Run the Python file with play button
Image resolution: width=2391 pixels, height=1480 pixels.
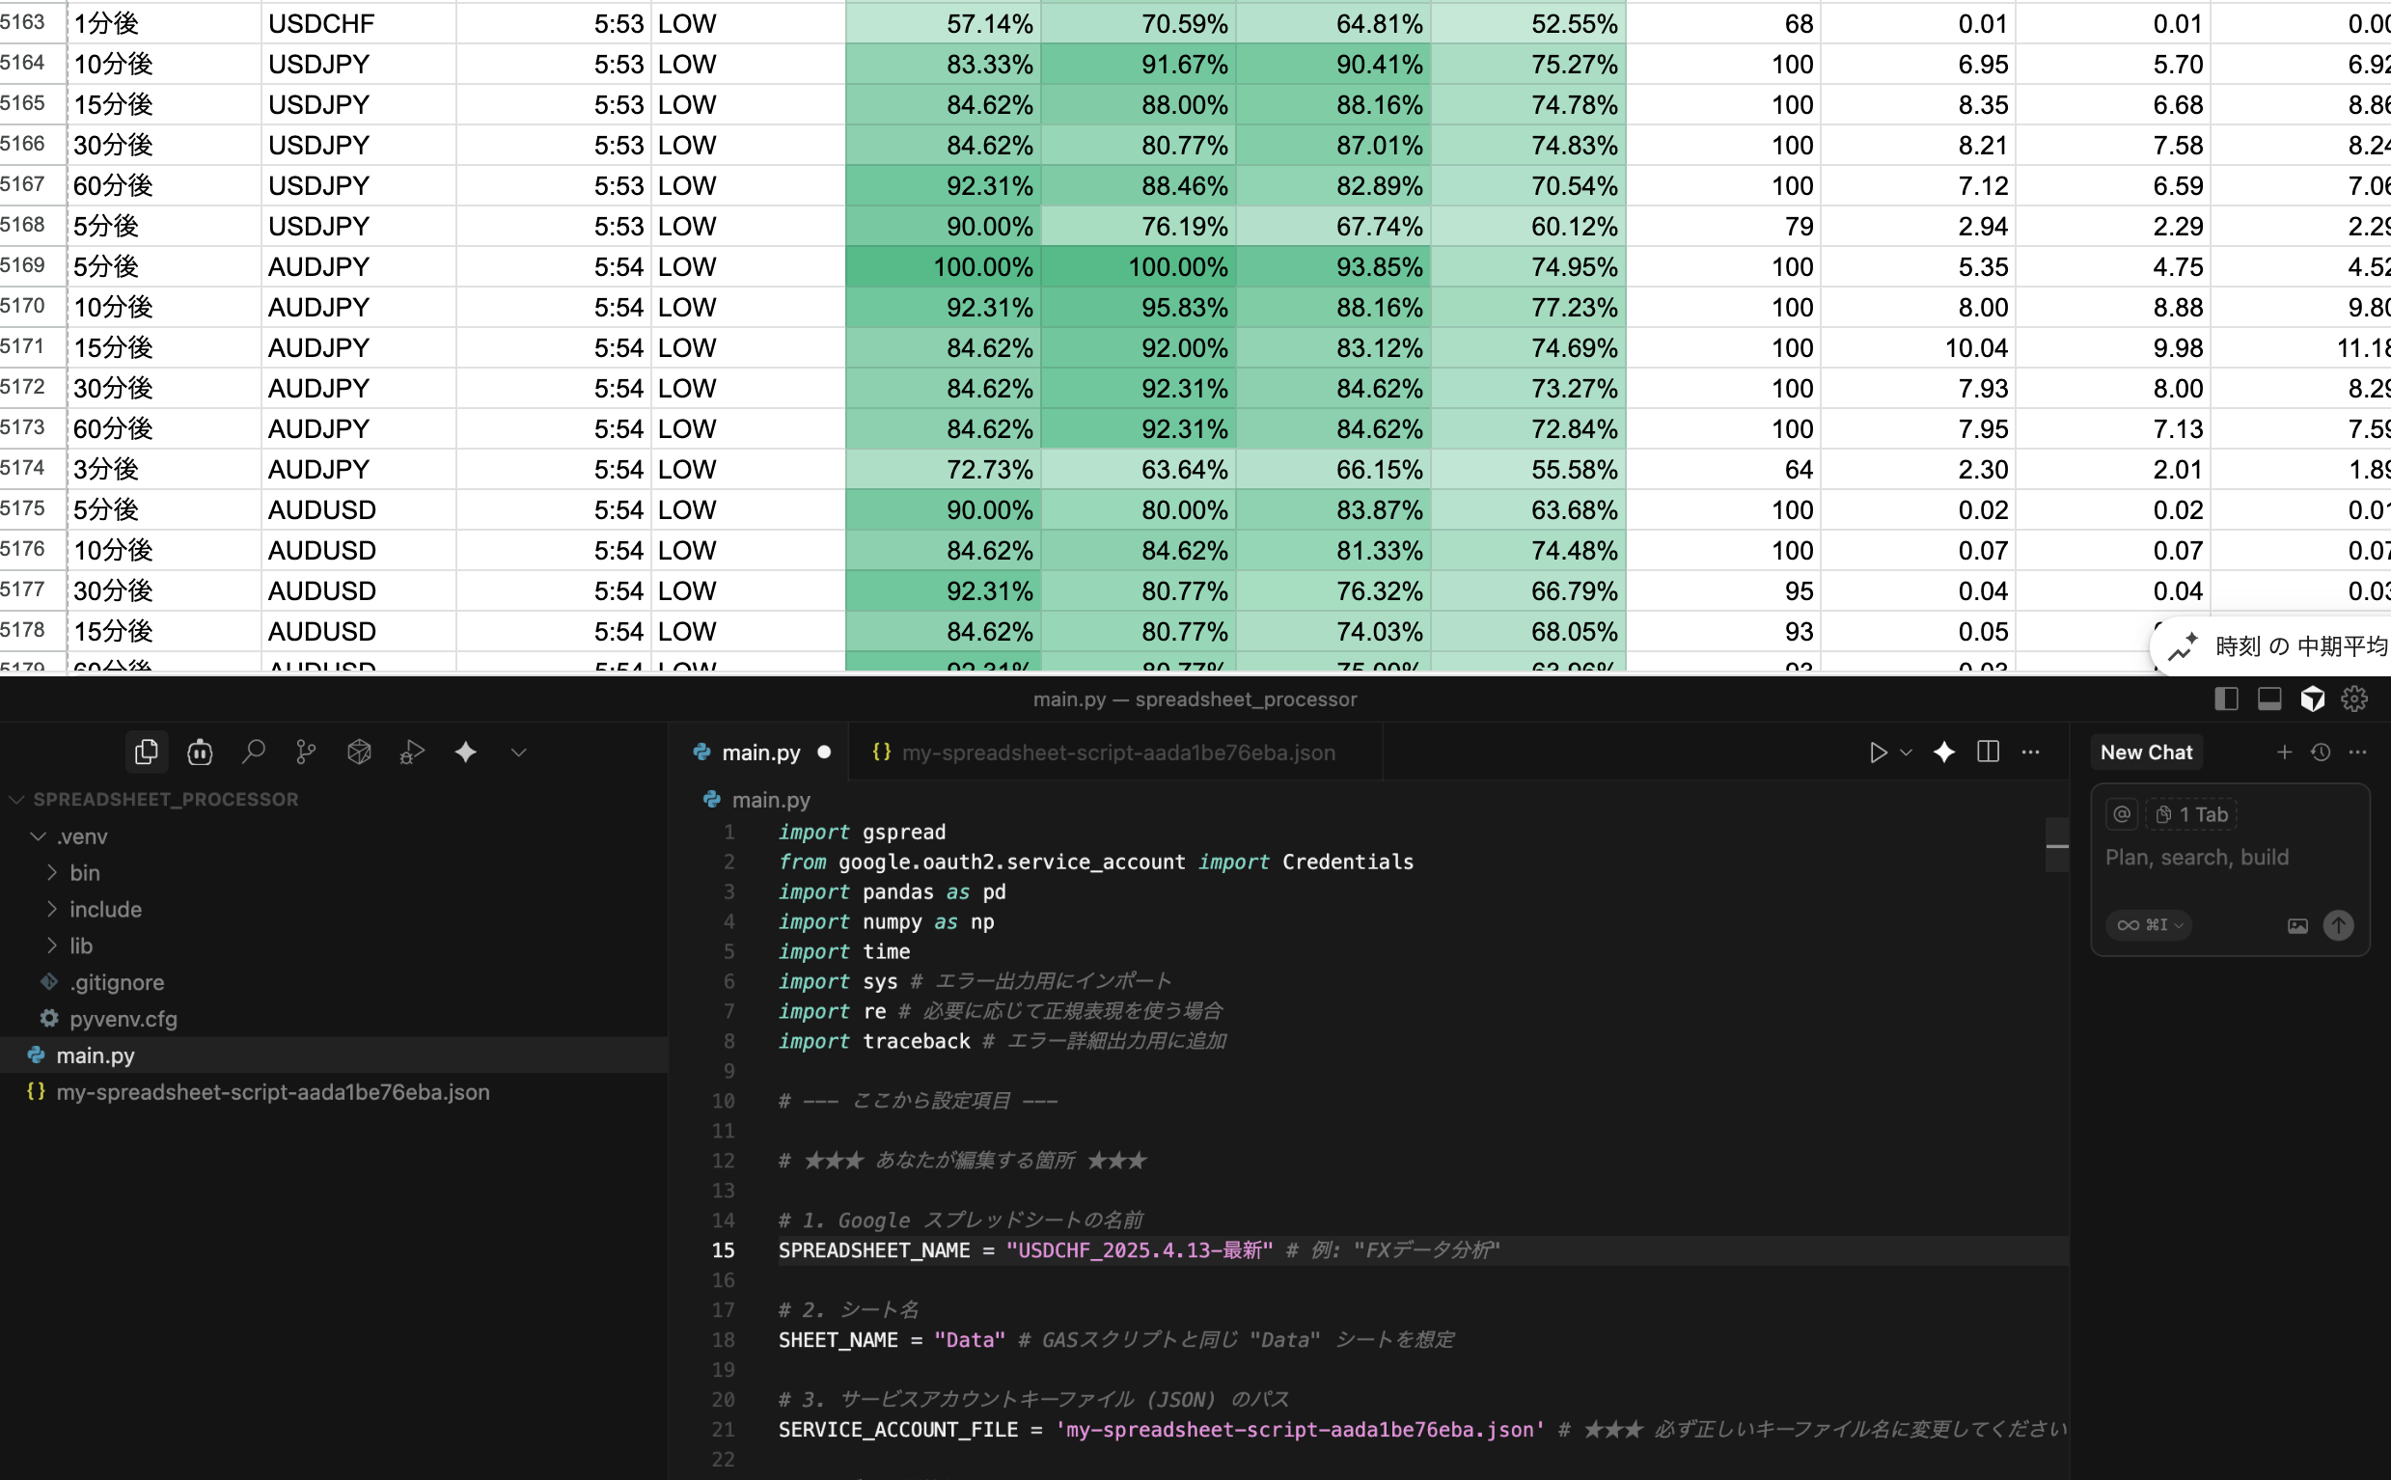(1877, 752)
